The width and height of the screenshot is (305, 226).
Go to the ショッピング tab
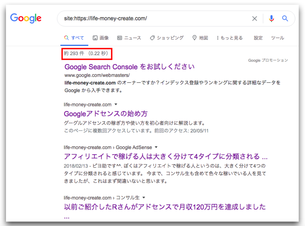click(167, 38)
